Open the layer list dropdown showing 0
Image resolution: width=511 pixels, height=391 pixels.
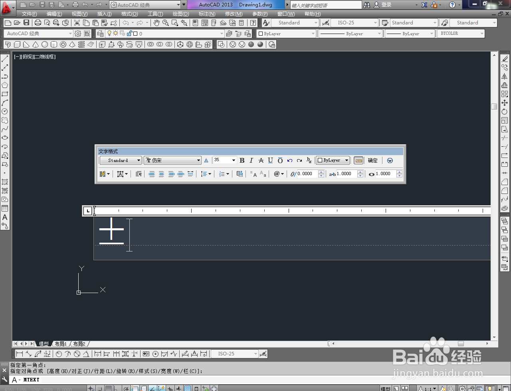point(164,34)
